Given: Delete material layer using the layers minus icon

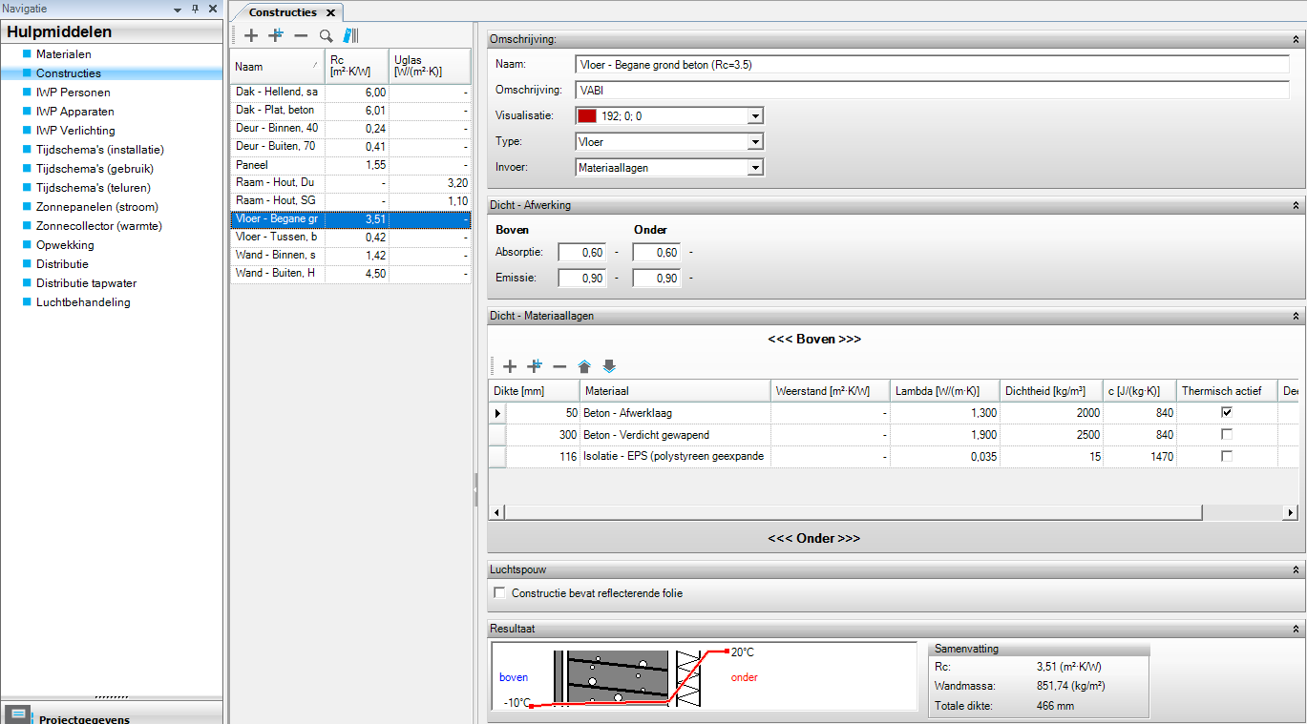Looking at the screenshot, I should 559,366.
